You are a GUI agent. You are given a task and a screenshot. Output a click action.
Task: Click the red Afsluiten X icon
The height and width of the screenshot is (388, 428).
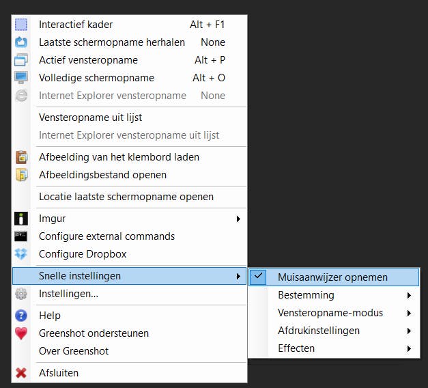[21, 373]
